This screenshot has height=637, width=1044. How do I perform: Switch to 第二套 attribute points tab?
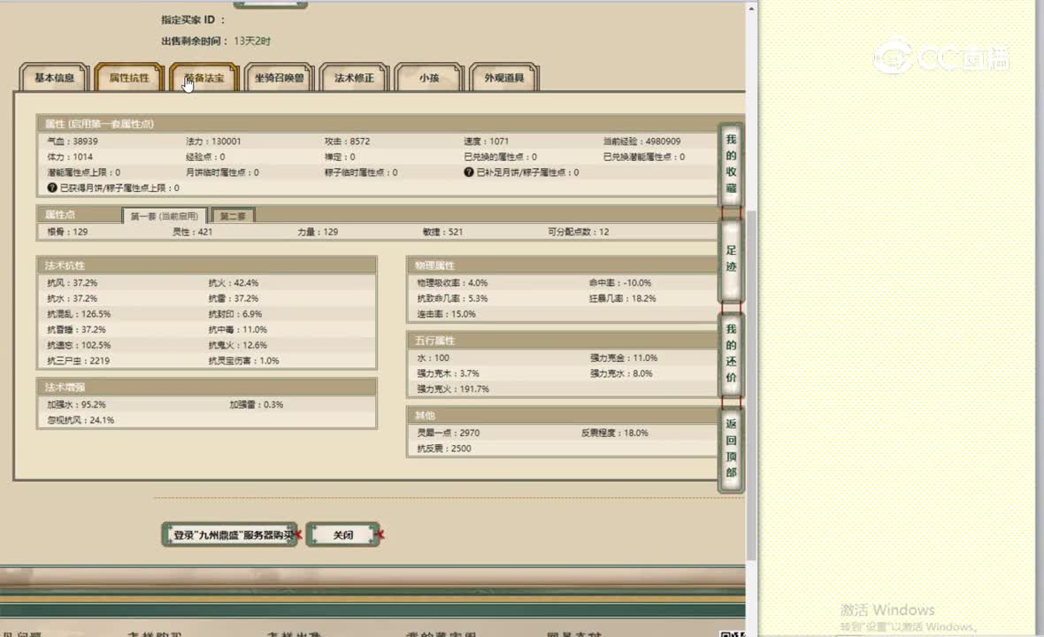pos(233,216)
